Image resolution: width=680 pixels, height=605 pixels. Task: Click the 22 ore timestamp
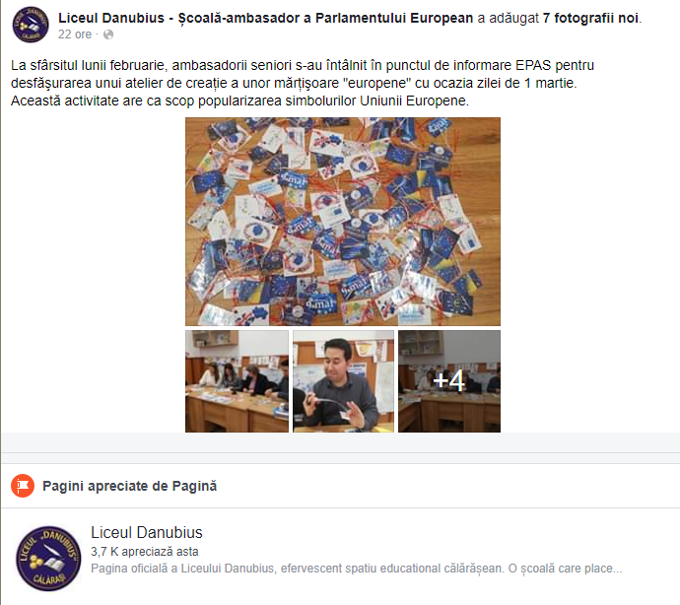(75, 34)
